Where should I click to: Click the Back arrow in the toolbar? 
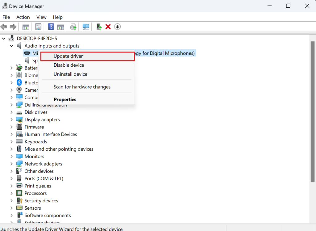tap(4, 27)
